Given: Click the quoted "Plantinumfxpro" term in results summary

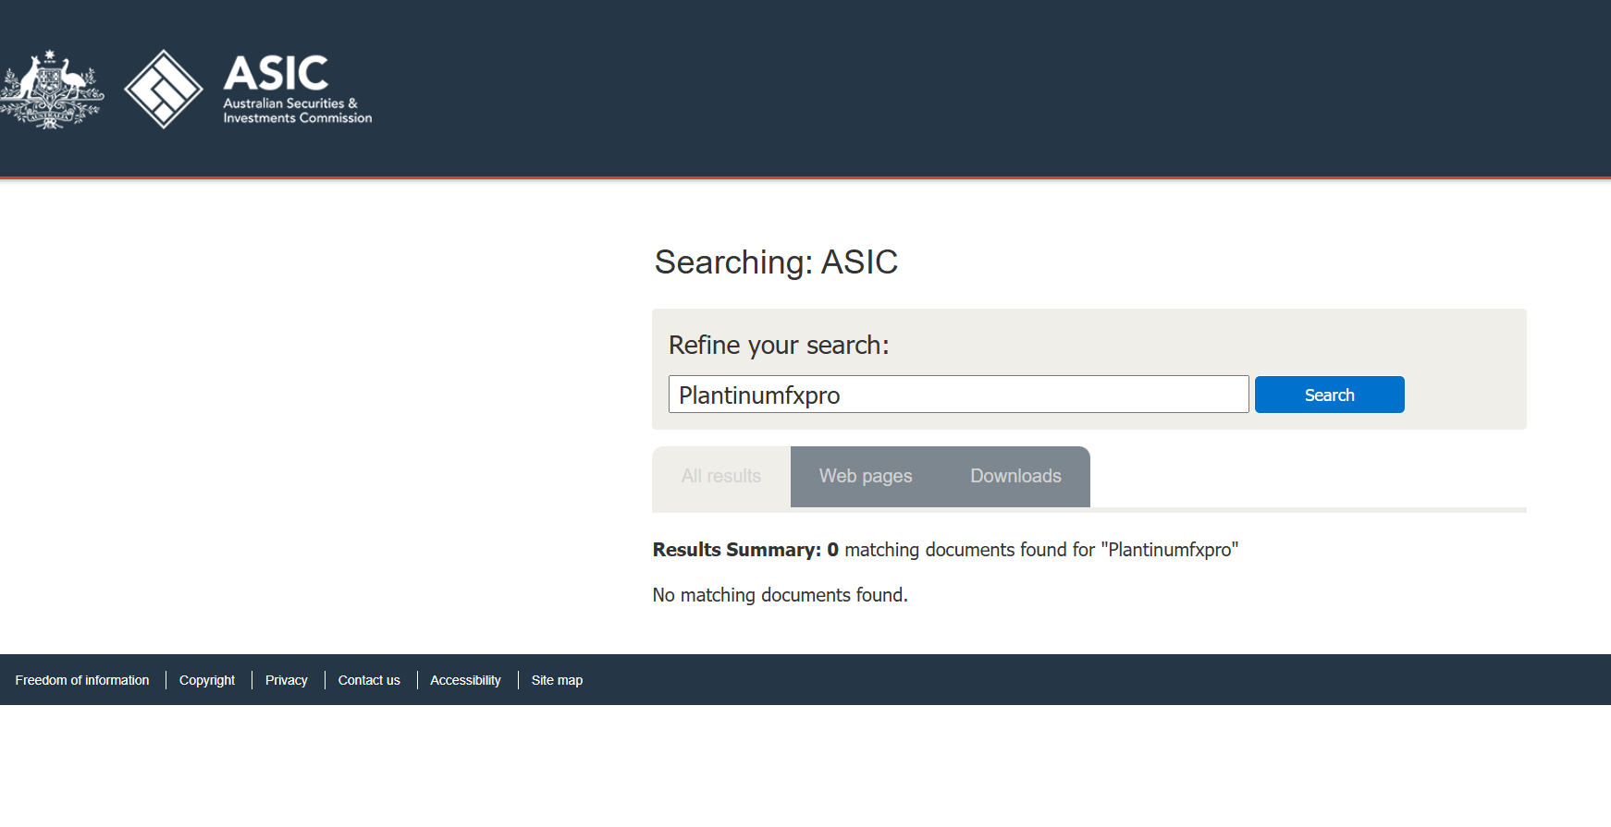Looking at the screenshot, I should coord(1169,550).
